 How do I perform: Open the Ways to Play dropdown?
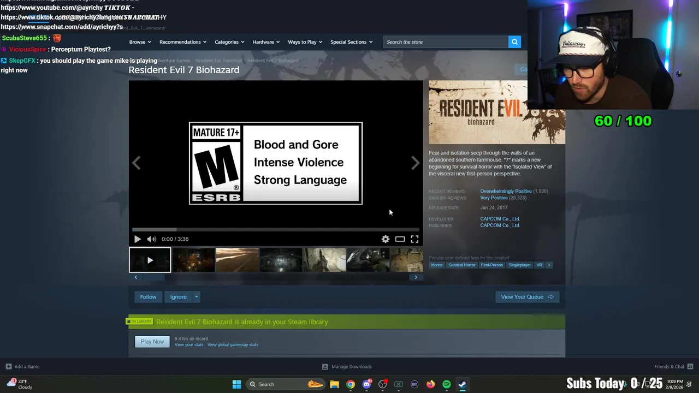(305, 42)
